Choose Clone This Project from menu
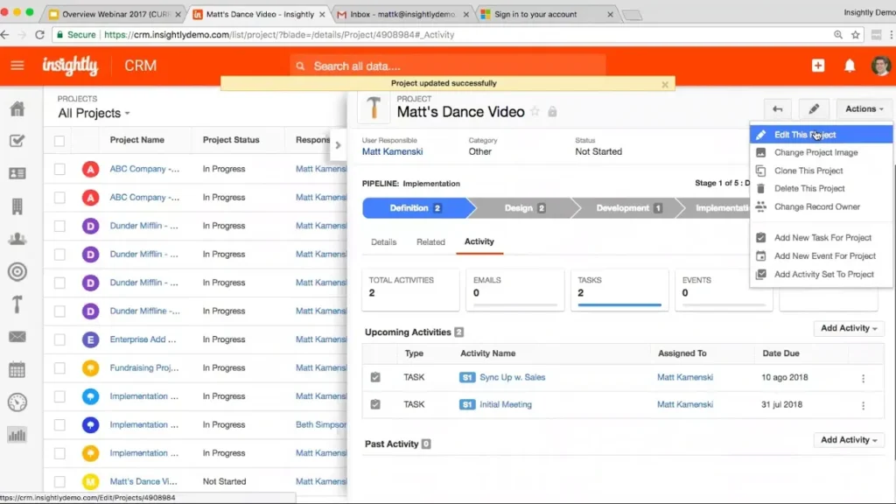The width and height of the screenshot is (896, 504). click(808, 171)
